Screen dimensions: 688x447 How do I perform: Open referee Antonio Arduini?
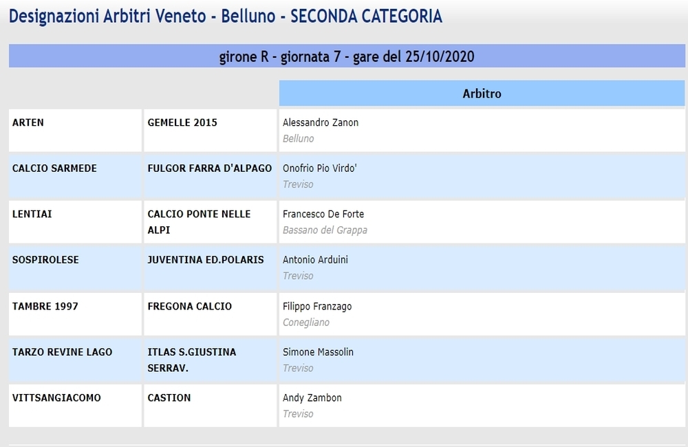click(x=315, y=260)
